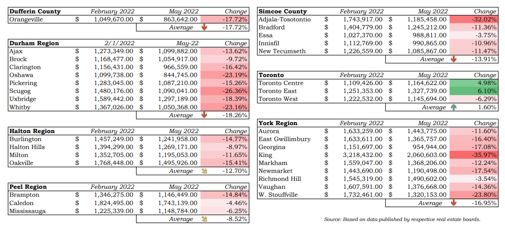Click the down arrow in Simcoe County average

click(454, 59)
